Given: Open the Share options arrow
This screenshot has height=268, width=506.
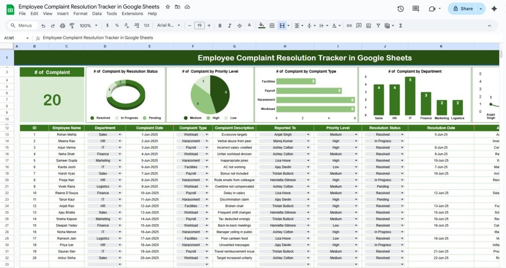Looking at the screenshot, I should [x=481, y=9].
